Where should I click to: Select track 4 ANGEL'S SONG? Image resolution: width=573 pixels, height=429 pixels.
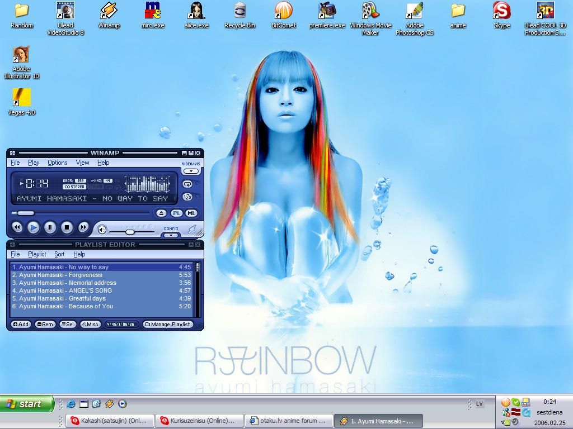101,290
